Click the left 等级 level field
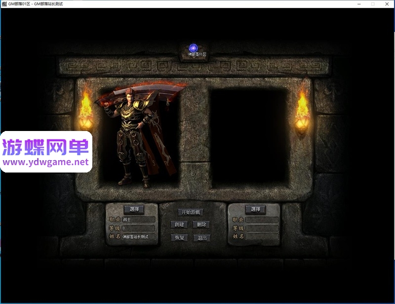This screenshot has width=395, height=304. 138,228
